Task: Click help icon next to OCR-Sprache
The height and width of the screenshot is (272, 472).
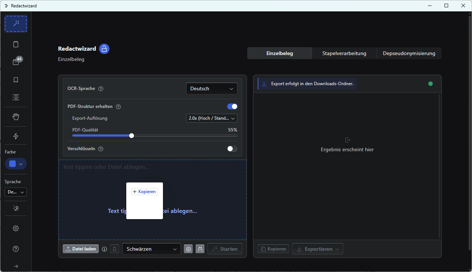Action: [101, 88]
